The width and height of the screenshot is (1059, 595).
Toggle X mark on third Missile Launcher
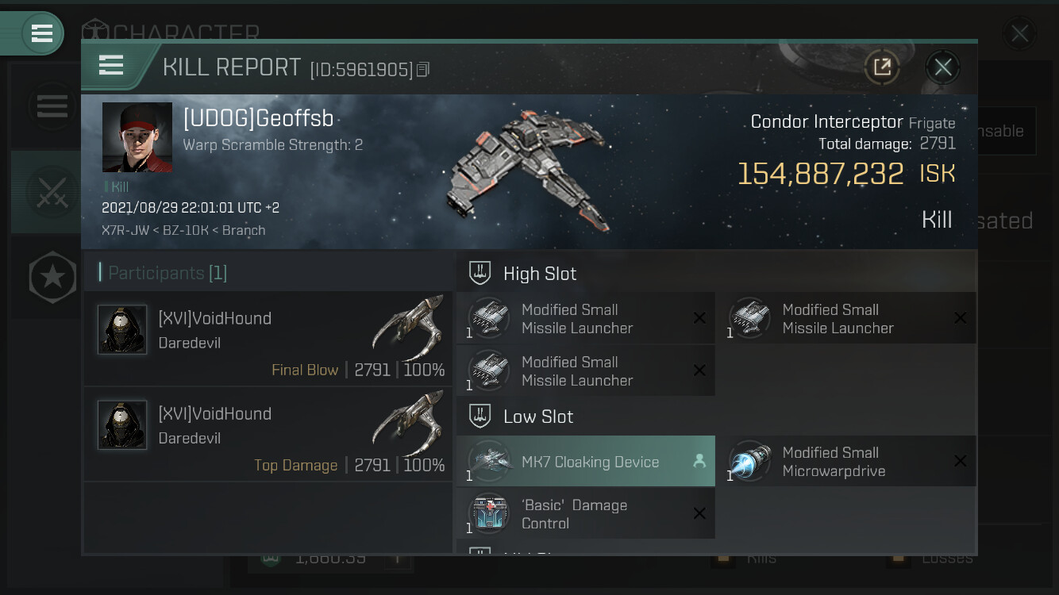pyautogui.click(x=699, y=370)
